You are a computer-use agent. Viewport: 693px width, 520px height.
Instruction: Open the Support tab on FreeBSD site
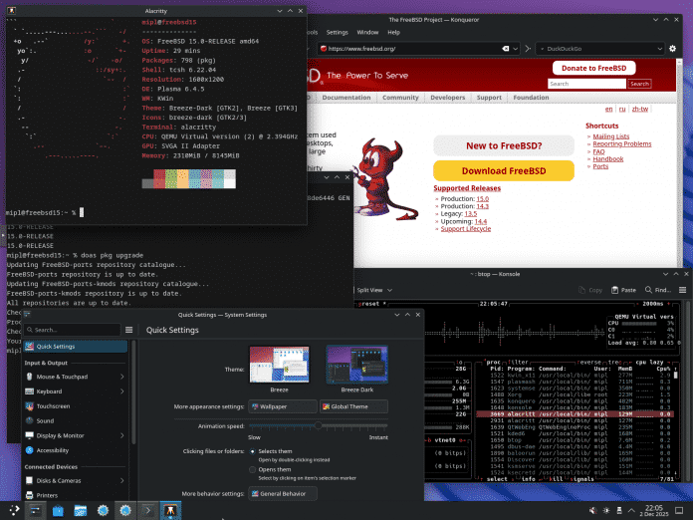coord(489,98)
